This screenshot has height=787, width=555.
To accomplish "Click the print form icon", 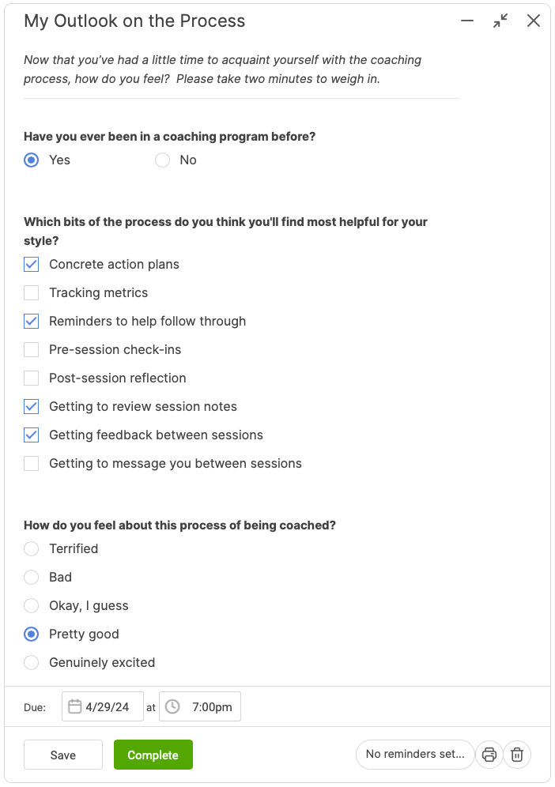I will (489, 755).
